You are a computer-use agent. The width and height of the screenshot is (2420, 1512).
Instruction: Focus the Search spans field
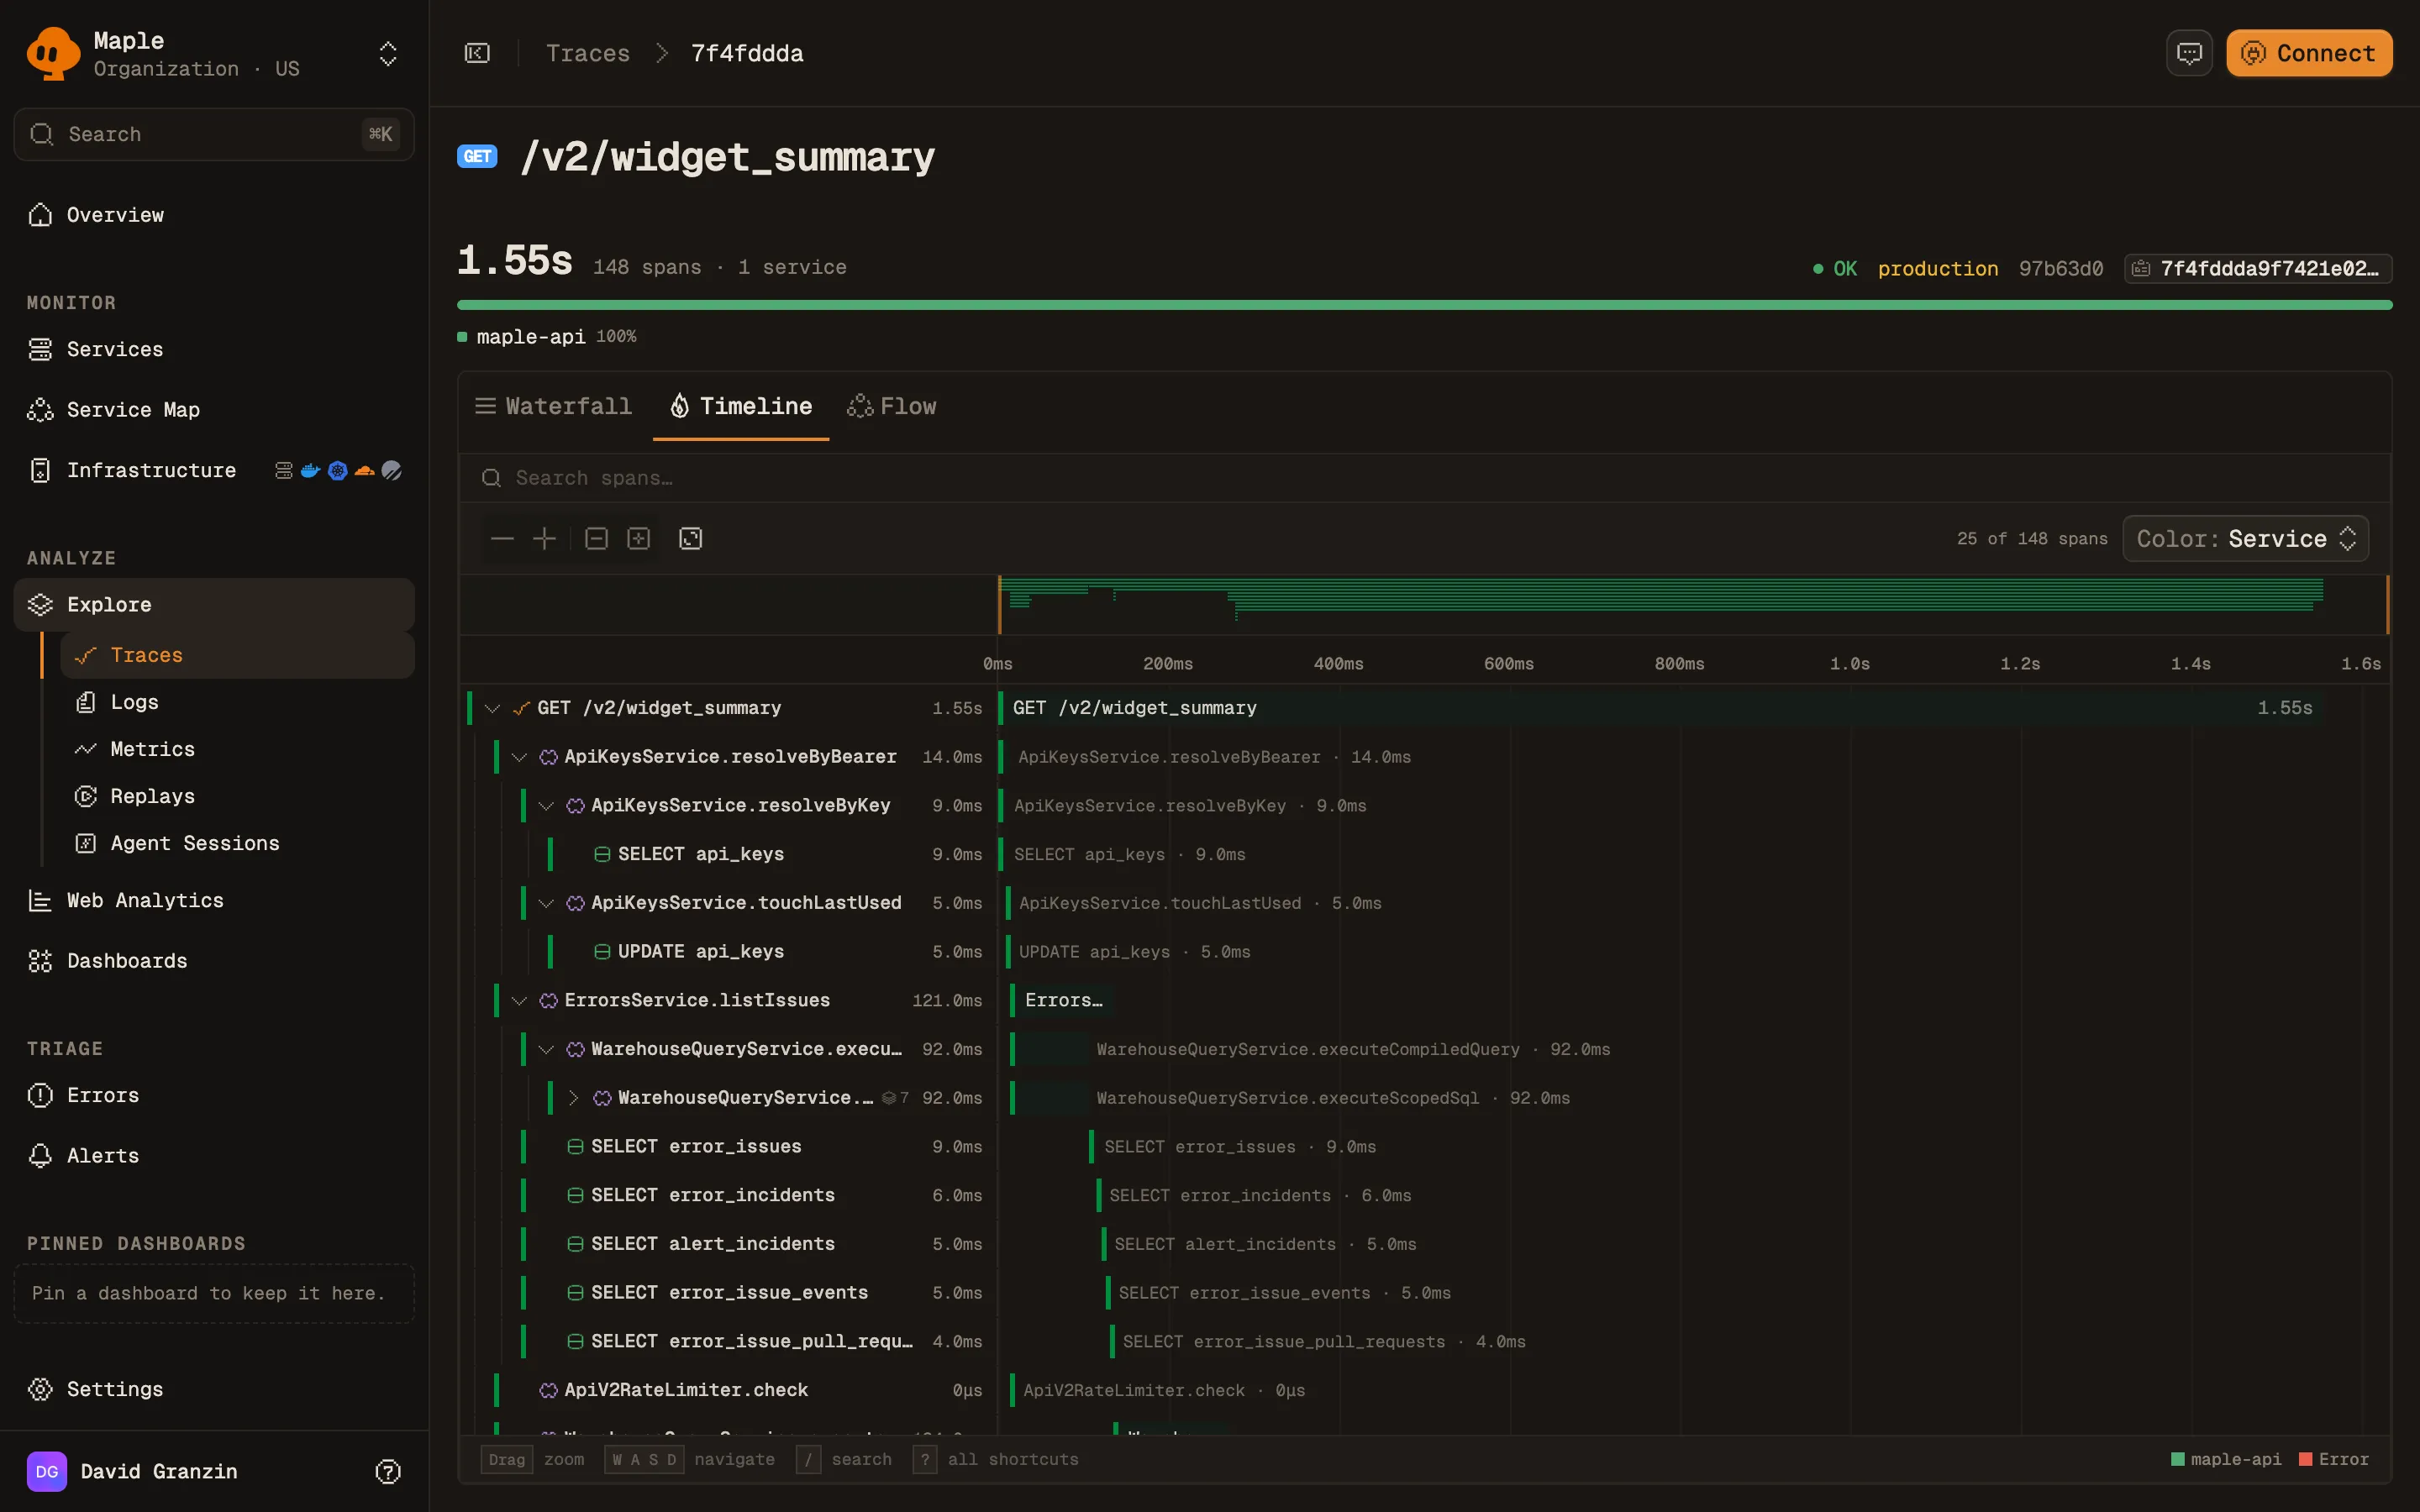point(1424,478)
